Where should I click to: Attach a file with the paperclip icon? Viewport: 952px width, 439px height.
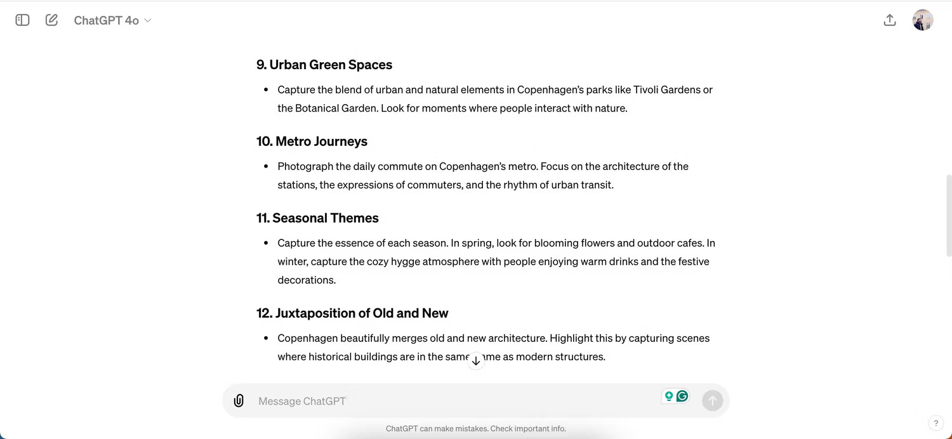point(239,401)
